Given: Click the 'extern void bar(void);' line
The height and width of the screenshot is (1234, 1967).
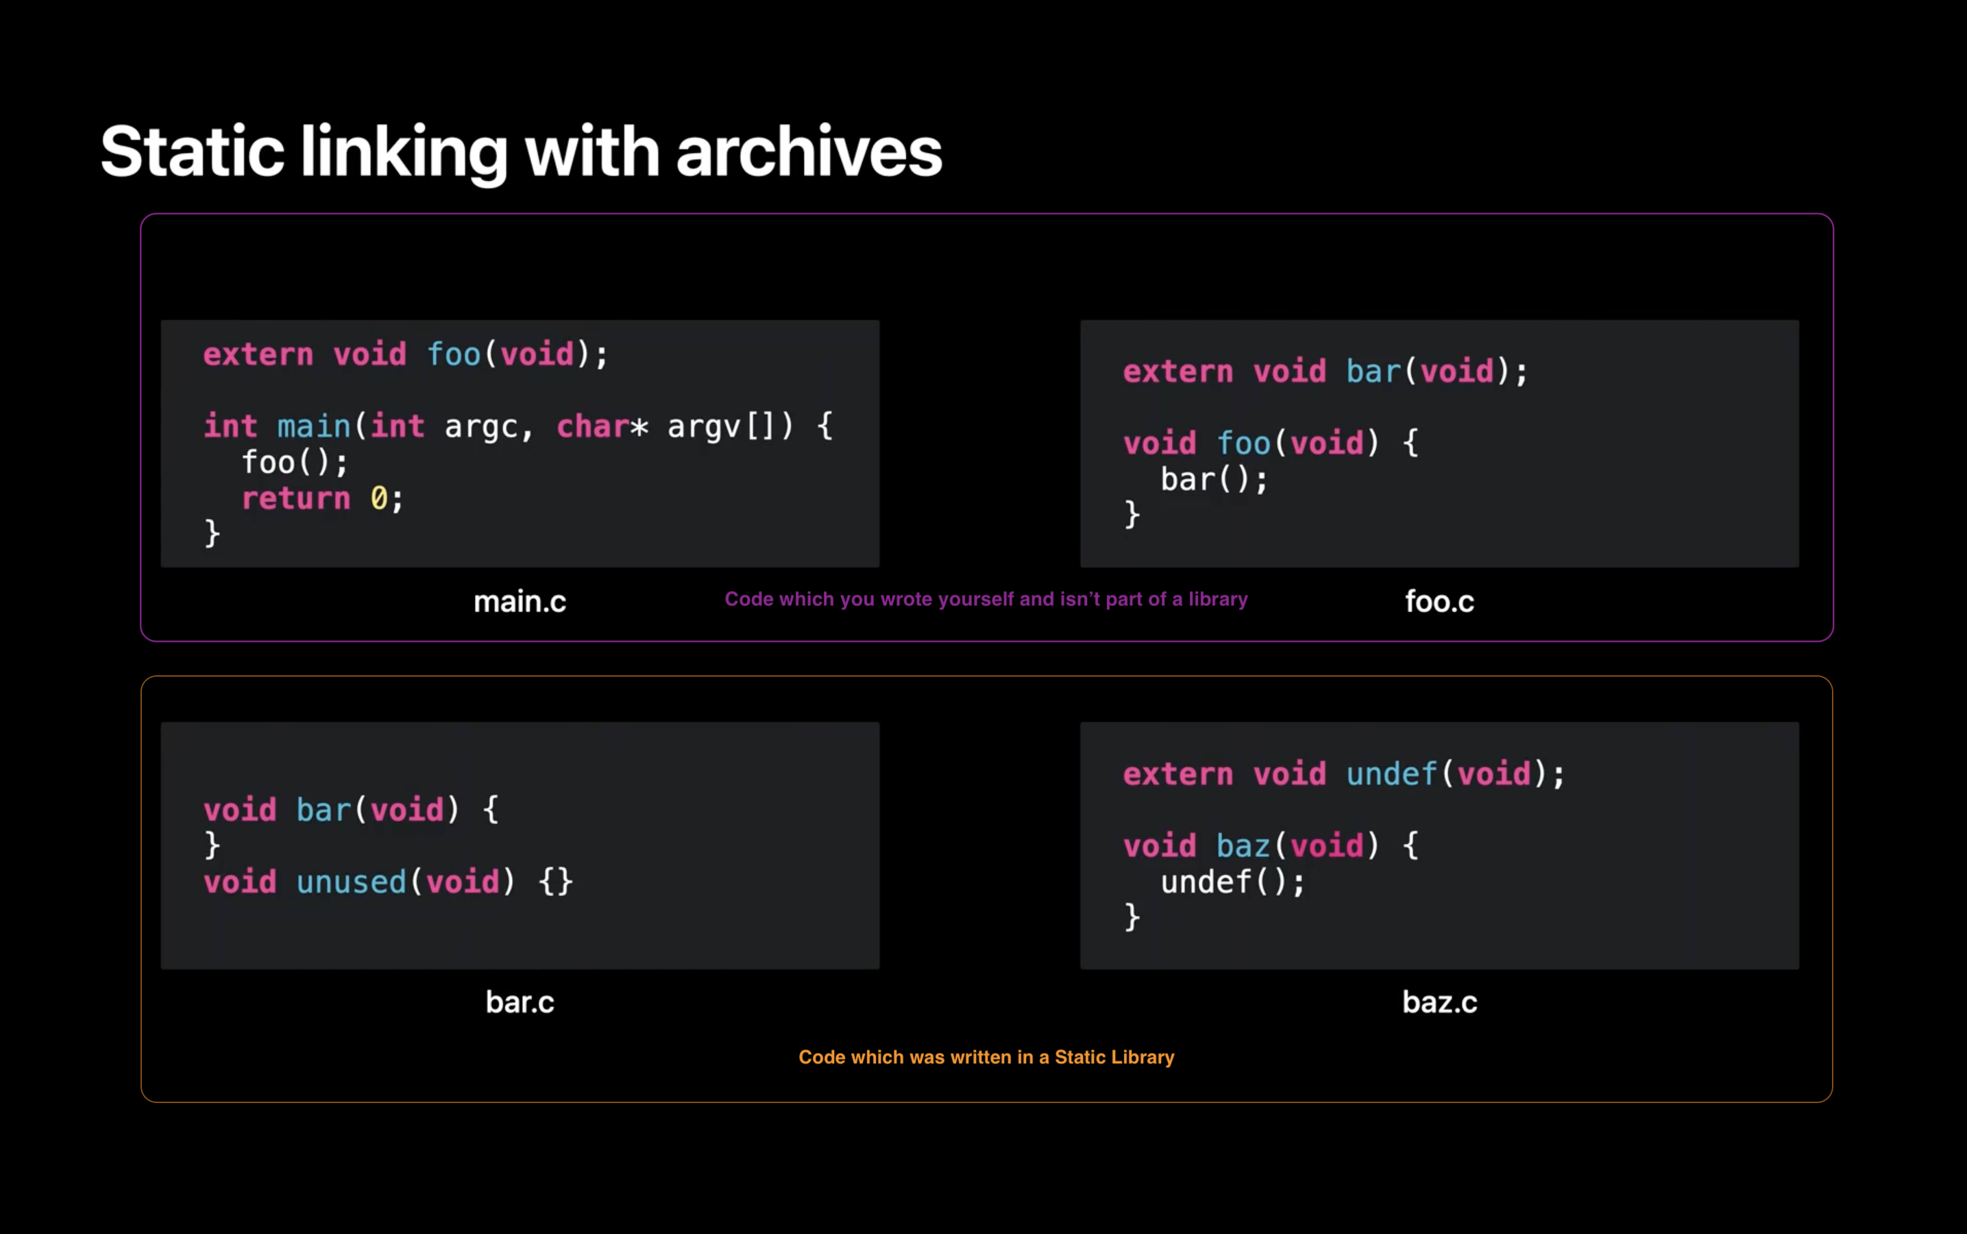Looking at the screenshot, I should tap(1325, 372).
